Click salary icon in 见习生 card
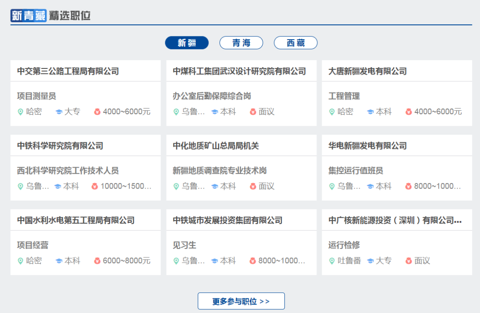The height and width of the screenshot is (313, 480). coord(252,261)
